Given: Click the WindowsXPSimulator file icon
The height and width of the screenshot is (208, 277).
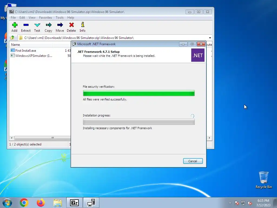Looking at the screenshot, I should pos(12,56).
